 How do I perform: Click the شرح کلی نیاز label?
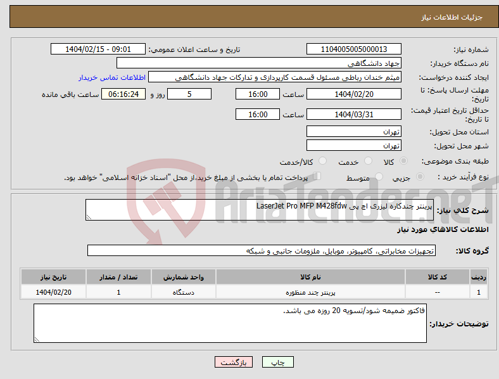click(x=463, y=210)
